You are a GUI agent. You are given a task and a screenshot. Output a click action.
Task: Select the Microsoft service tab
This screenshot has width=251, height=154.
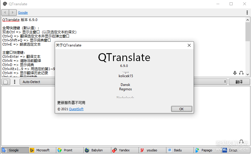pos(42,150)
